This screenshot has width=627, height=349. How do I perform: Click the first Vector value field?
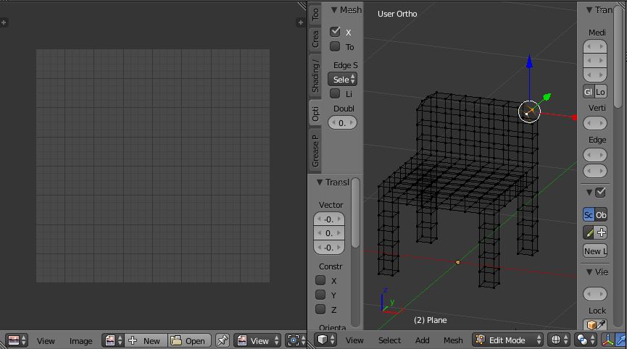point(328,219)
